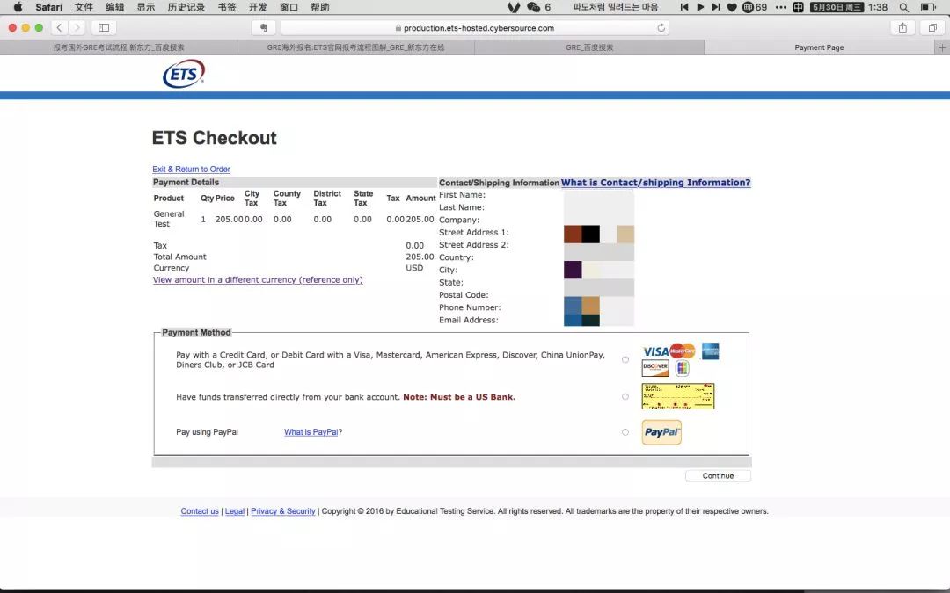Click the play button in menu bar
The height and width of the screenshot is (593, 950).
[x=700, y=7]
